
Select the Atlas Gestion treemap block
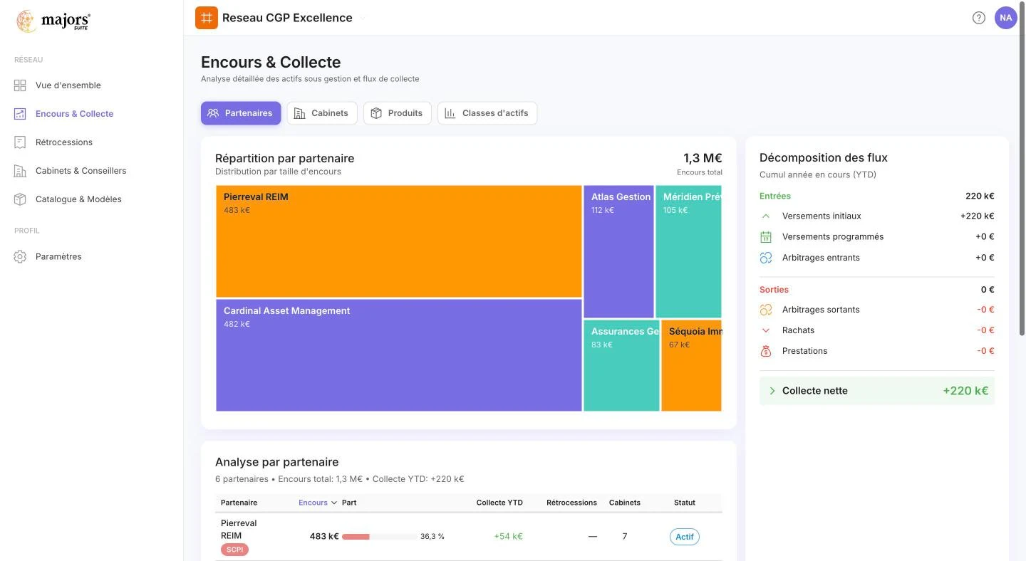pos(618,251)
